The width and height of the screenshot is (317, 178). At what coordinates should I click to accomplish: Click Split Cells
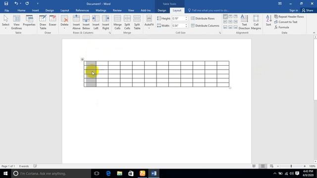pos(127,22)
